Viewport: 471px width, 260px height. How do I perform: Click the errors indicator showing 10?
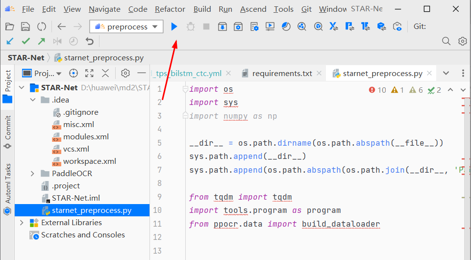378,90
